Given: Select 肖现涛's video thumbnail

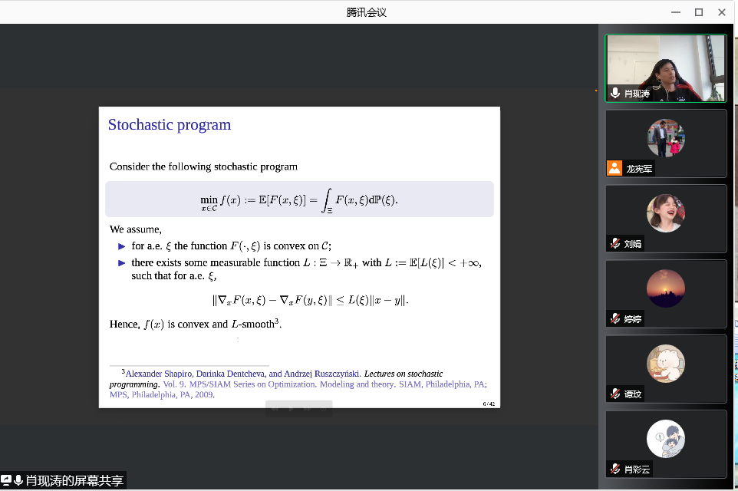Looking at the screenshot, I should click(665, 68).
